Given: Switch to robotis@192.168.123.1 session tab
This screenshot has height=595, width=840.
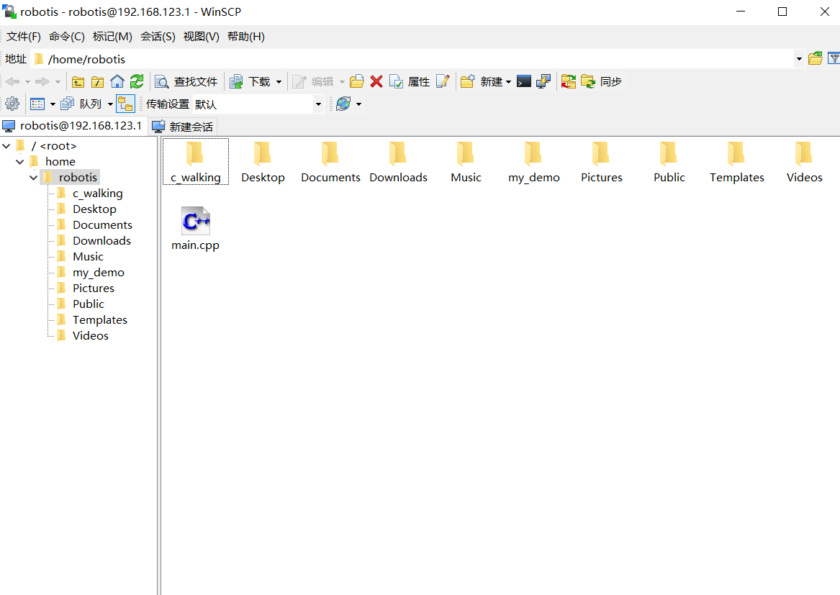Looking at the screenshot, I should tap(73, 126).
